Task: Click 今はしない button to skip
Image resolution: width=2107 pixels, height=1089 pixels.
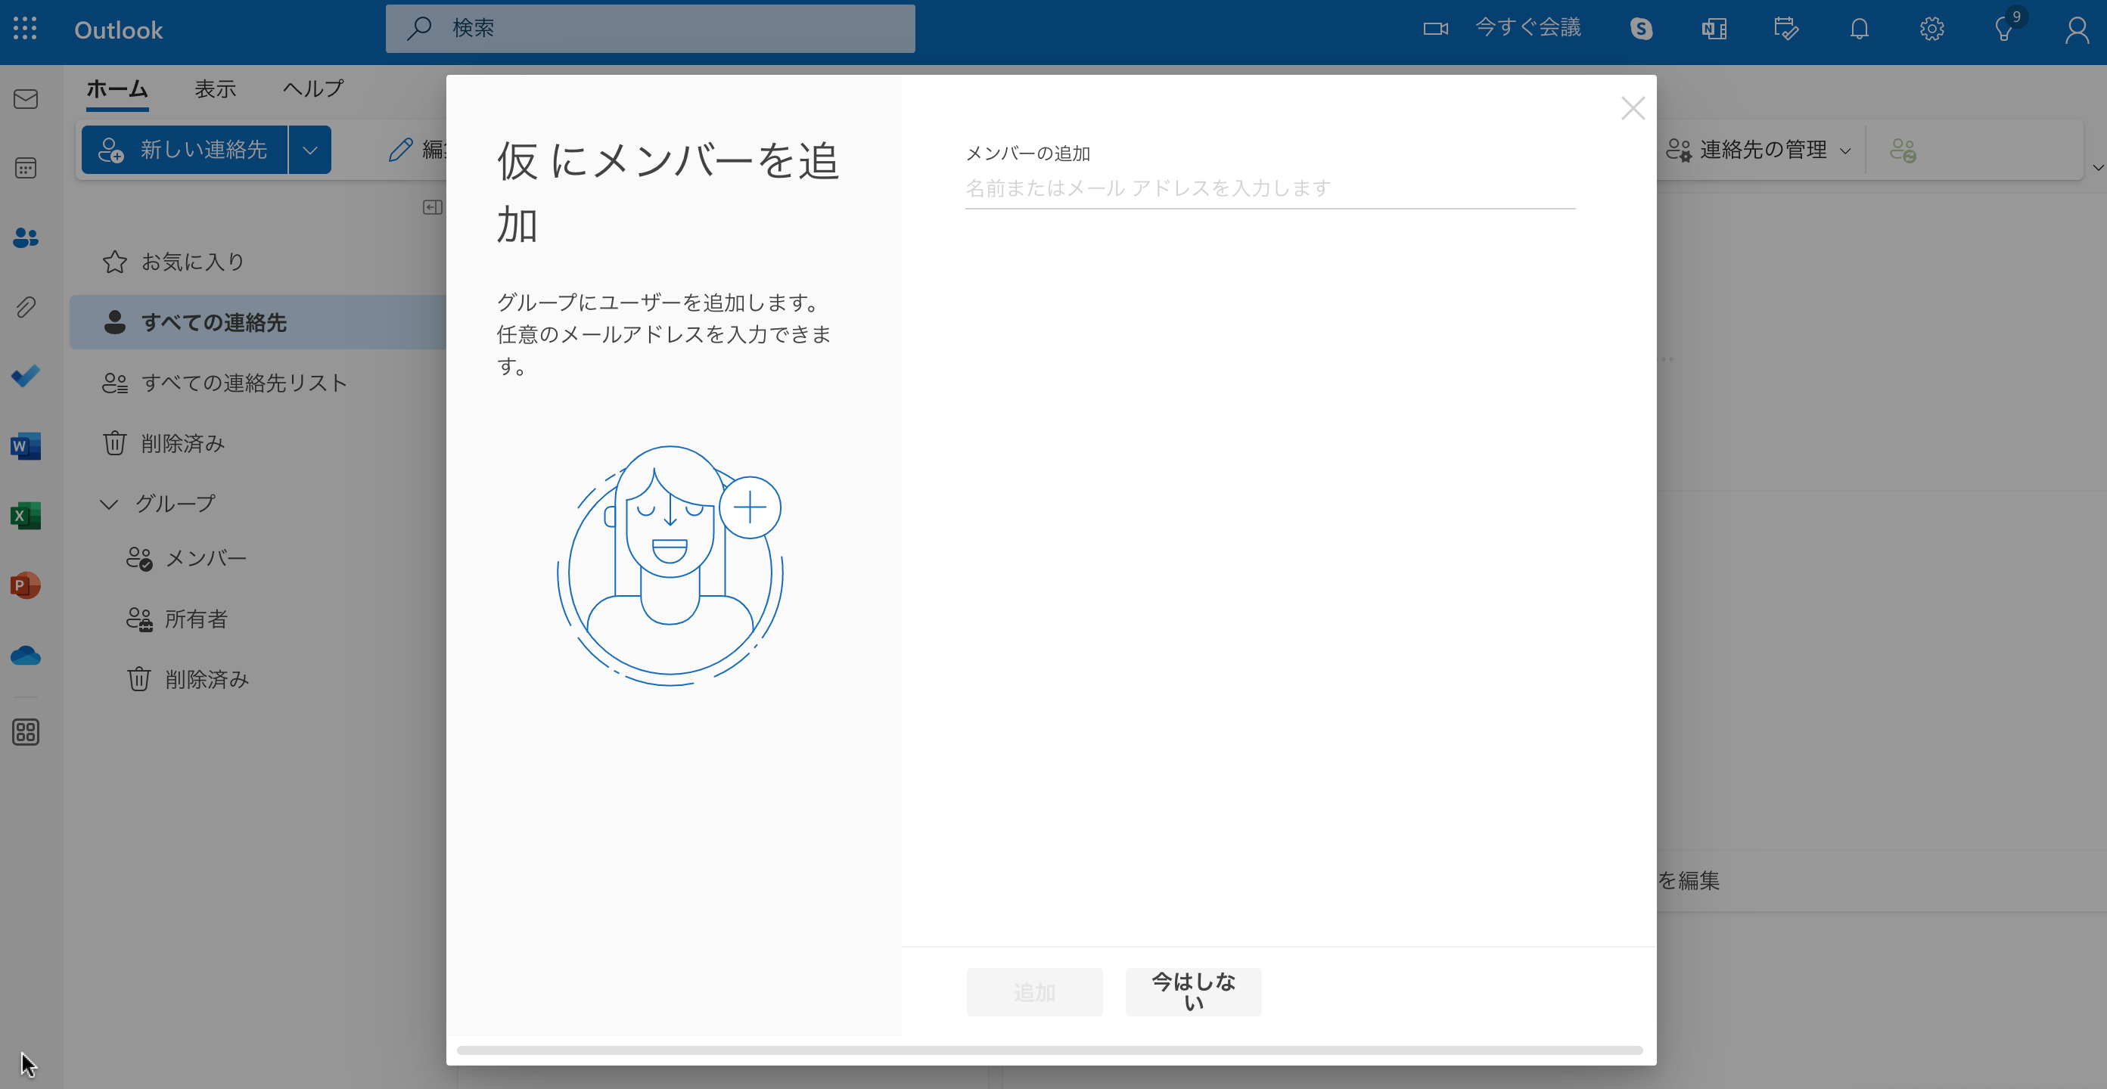Action: [x=1192, y=991]
